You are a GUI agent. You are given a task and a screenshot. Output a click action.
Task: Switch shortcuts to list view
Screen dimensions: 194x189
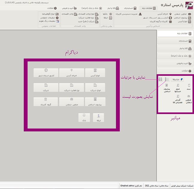pos(167,79)
